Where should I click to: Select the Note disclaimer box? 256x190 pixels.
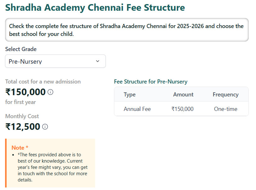[x=50, y=163]
